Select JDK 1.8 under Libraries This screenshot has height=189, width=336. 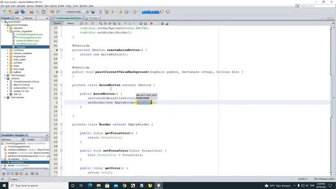[x=17, y=94]
